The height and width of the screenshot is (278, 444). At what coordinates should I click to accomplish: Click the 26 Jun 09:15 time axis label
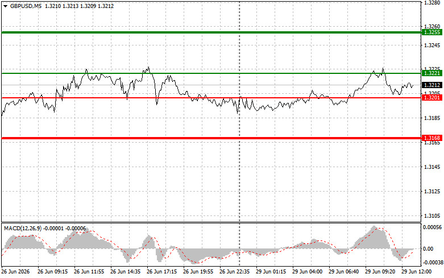[x=52, y=272]
